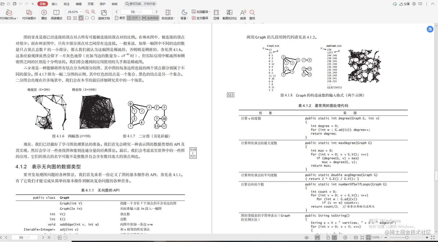Click the 分享 share button
438x242 pixels.
click(404, 4)
